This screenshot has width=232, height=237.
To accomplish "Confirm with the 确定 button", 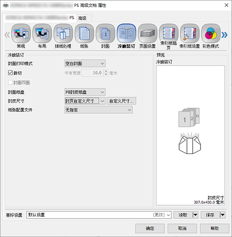I will pos(150,228).
